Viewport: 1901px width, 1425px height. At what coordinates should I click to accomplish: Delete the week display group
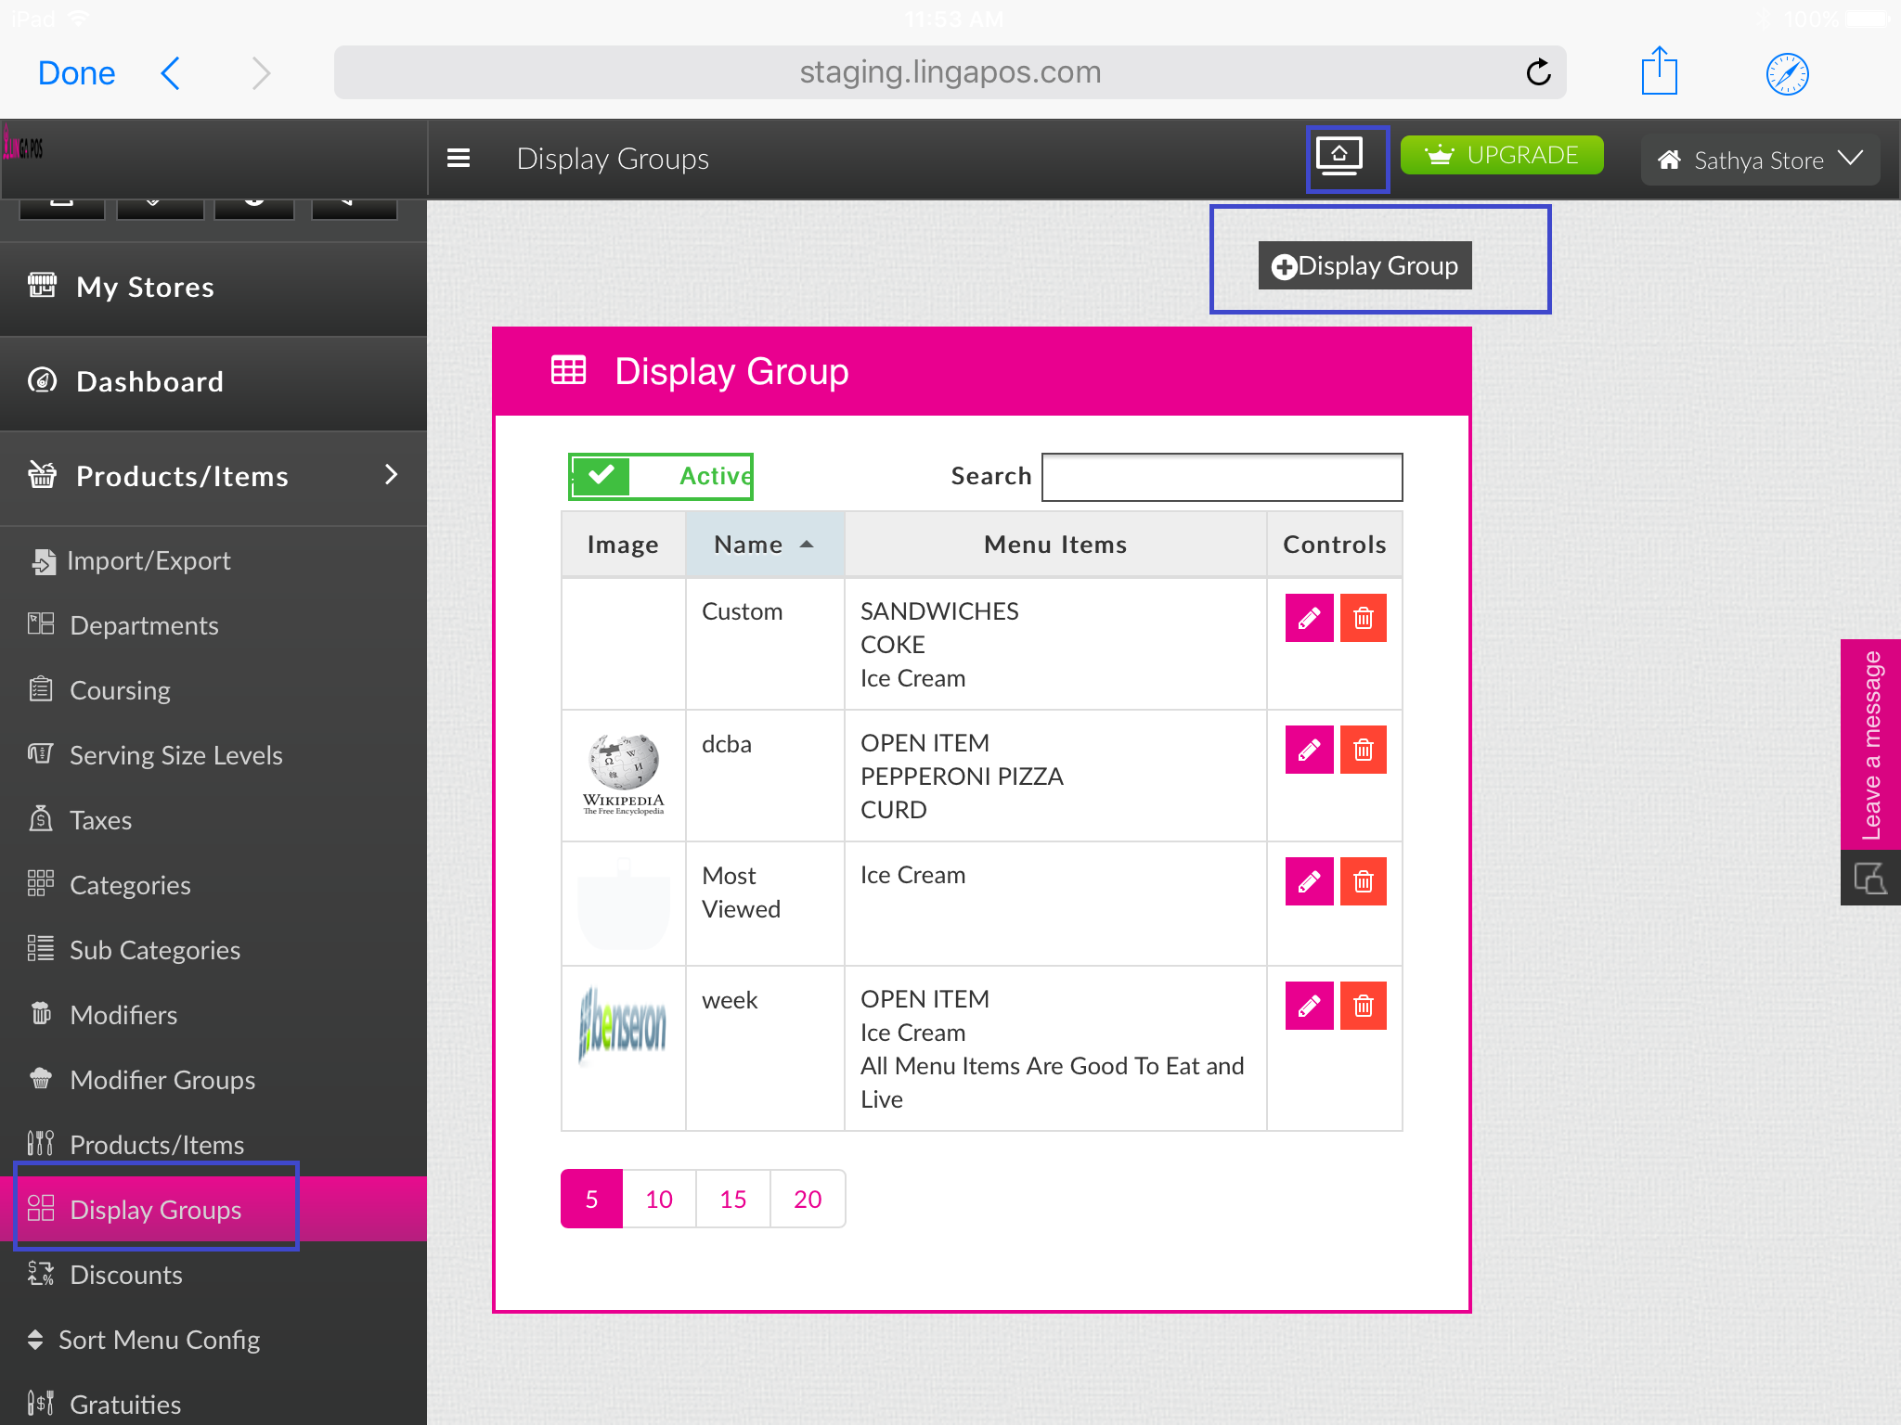tap(1363, 1006)
